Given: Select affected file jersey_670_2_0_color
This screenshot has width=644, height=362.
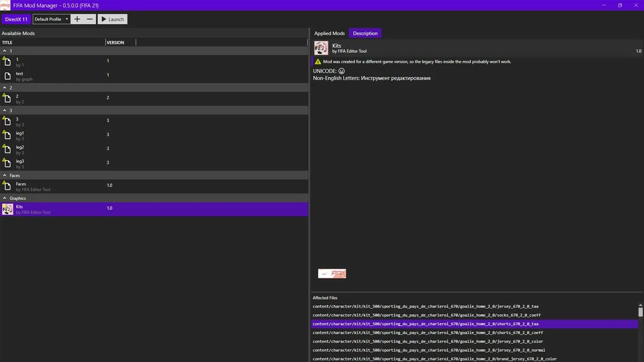Looking at the screenshot, I should (x=428, y=341).
